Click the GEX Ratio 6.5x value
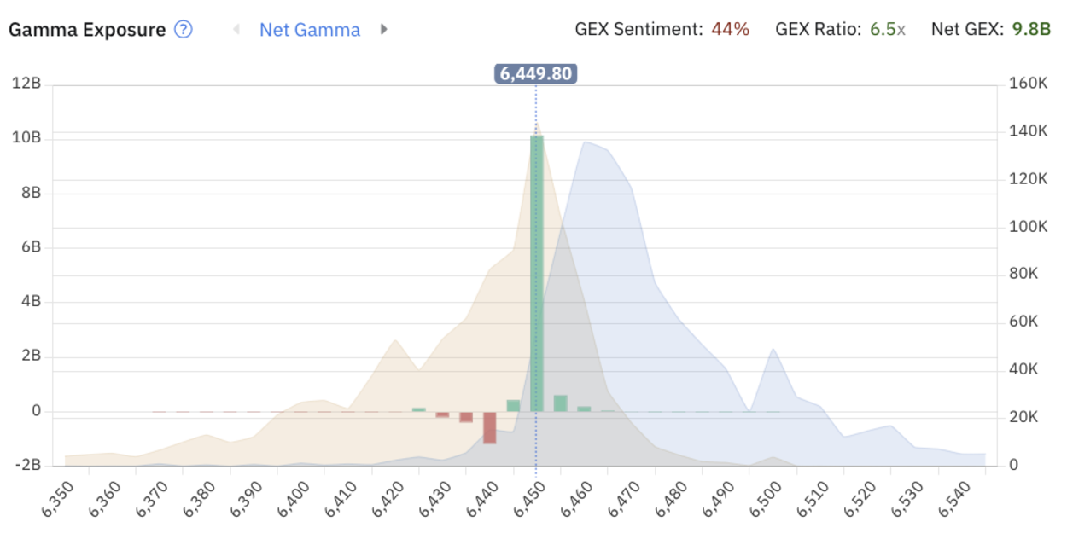Viewport: 1067px width, 539px height. tap(888, 29)
